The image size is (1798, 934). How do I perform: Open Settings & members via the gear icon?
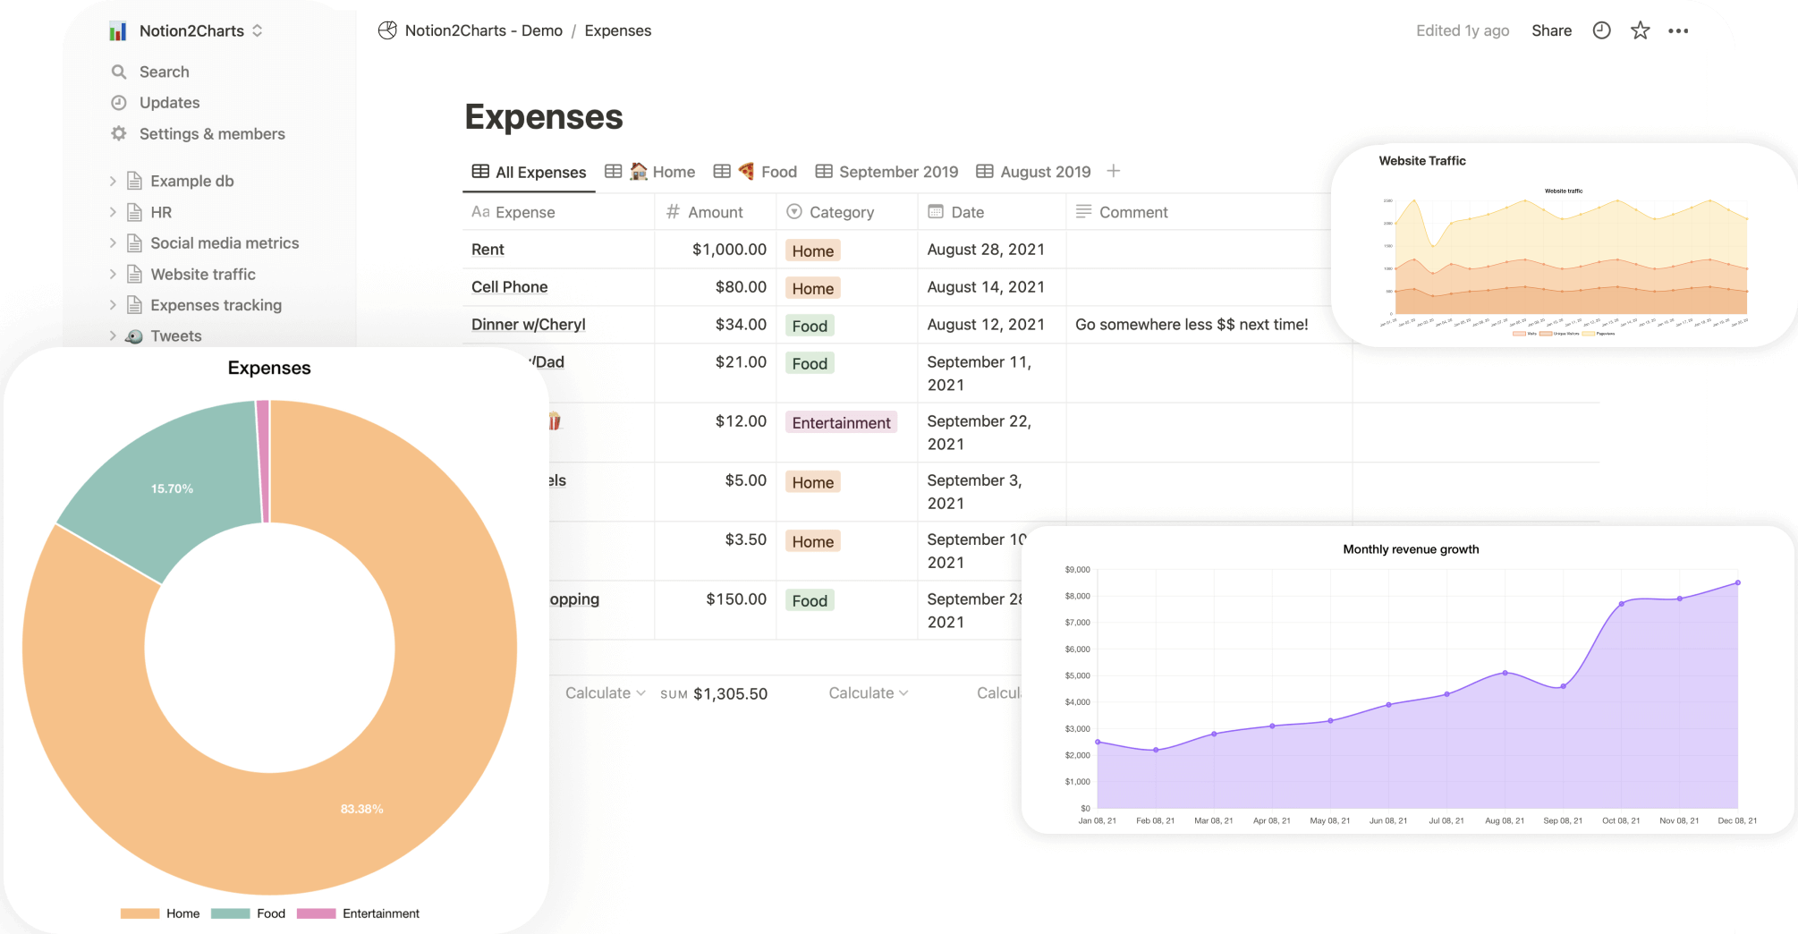(119, 133)
